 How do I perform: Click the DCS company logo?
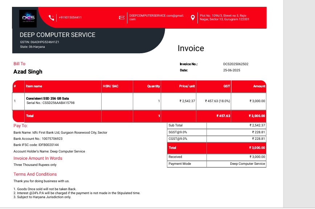(28, 18)
